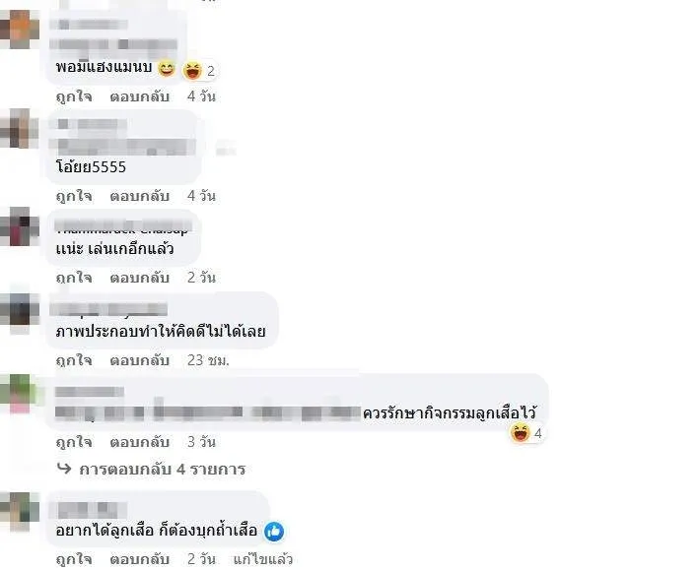Click the 2 วัน timestamp under แน่ะ เล่นเกอีกแล้ว

point(201,278)
